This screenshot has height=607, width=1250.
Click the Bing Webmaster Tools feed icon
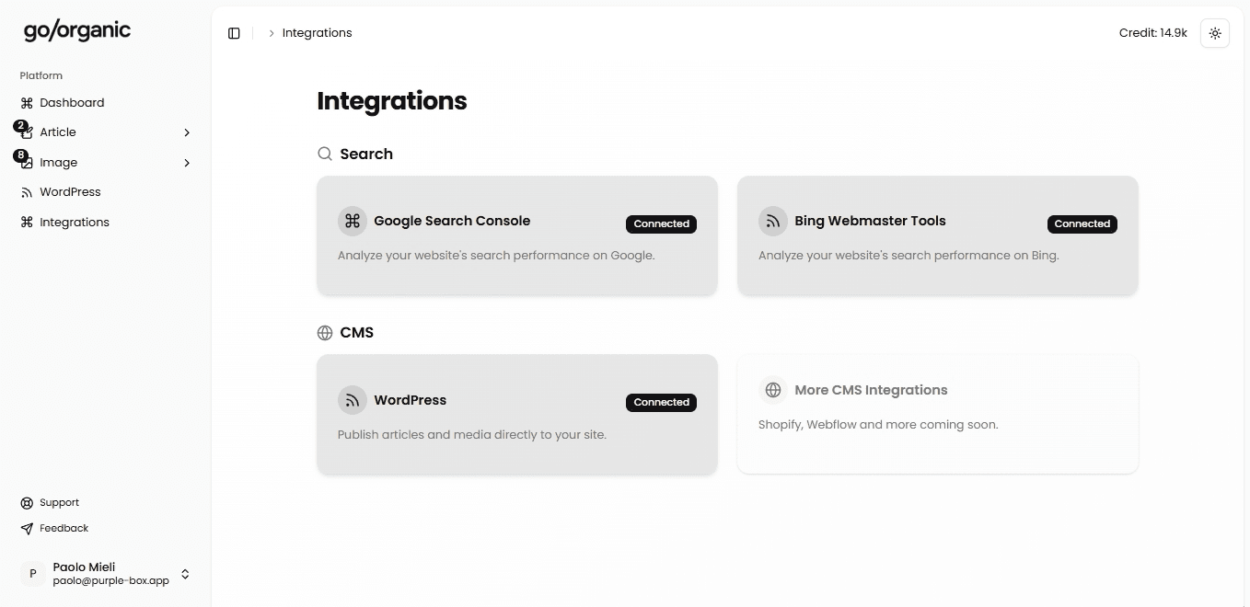click(772, 221)
